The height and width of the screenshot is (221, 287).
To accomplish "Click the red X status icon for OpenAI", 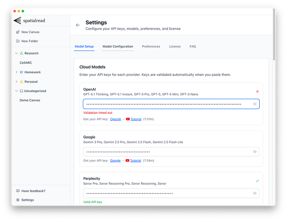I will (x=258, y=91).
